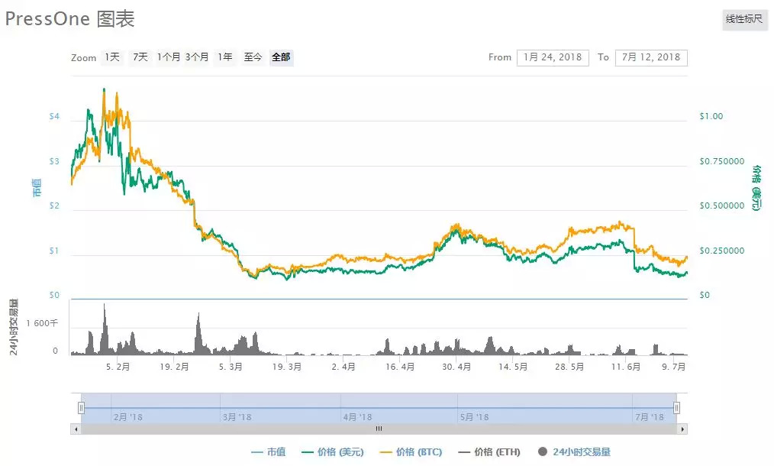The image size is (774, 466).
Task: Click the 28. 5月 axis label
Action: (x=569, y=367)
